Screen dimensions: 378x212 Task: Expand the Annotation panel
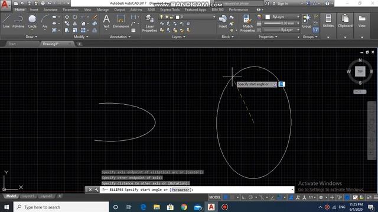coord(120,37)
